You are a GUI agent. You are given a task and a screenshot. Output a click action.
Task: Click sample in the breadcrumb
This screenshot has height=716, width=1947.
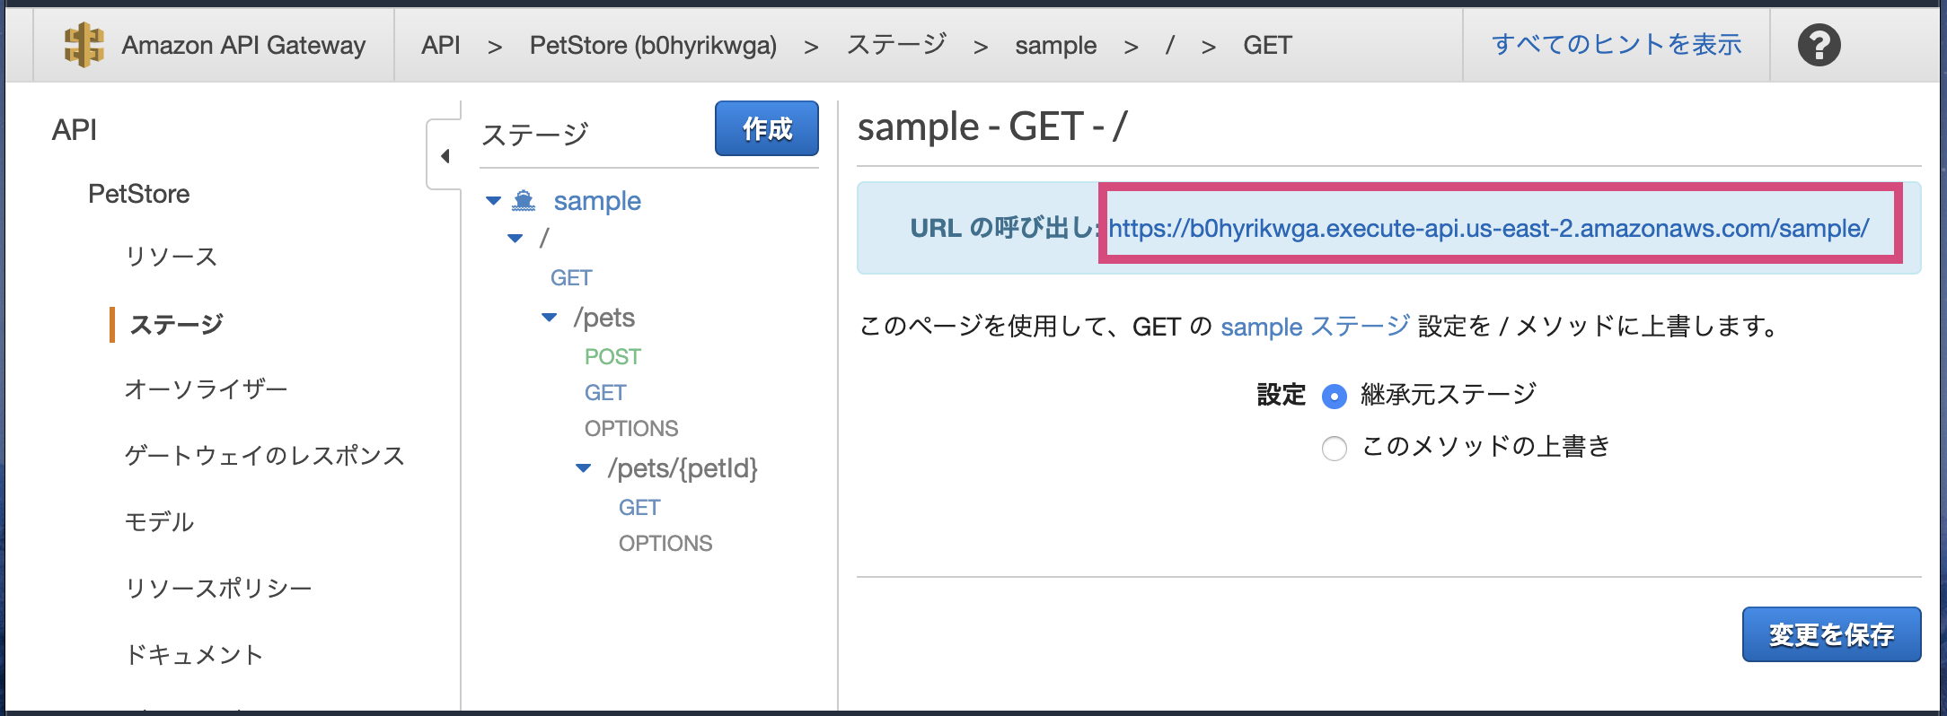[1055, 45]
